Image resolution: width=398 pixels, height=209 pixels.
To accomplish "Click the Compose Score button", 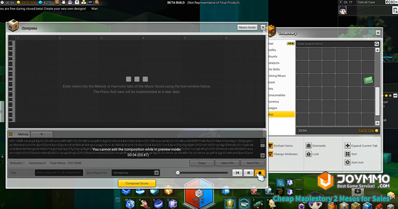I will coord(137,183).
